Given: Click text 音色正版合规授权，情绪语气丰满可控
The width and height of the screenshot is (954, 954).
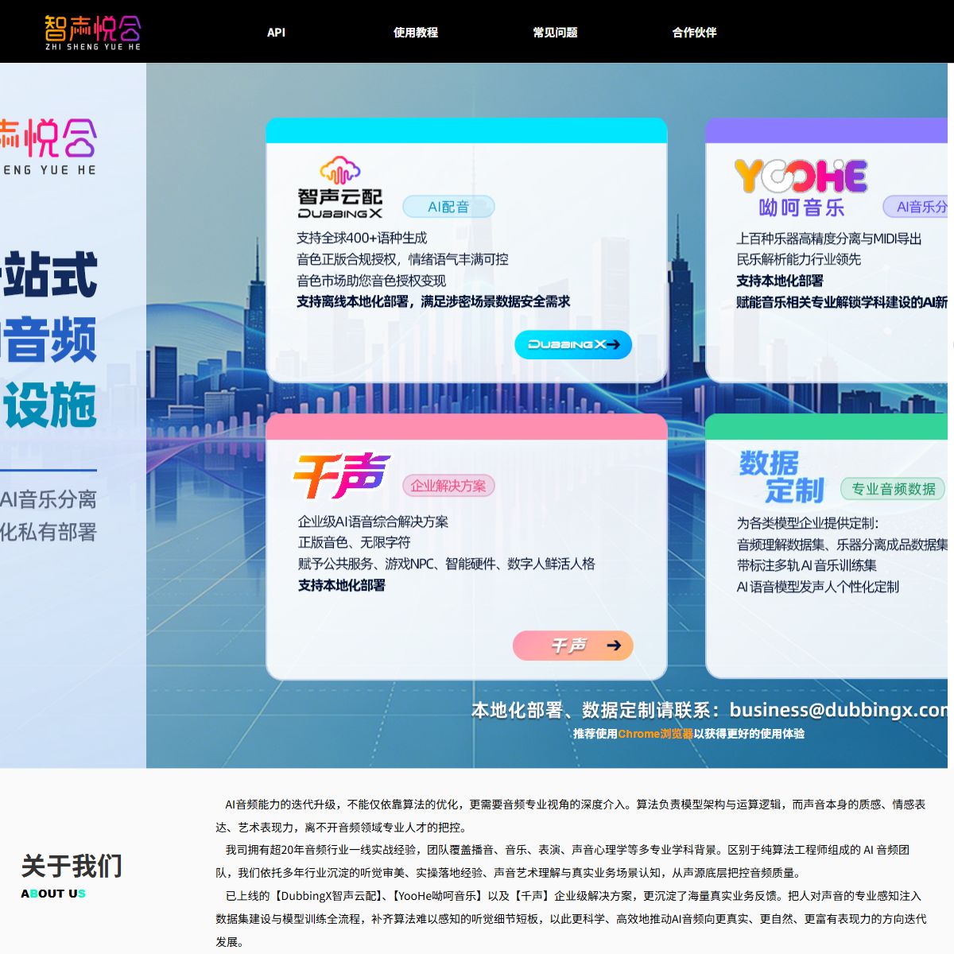Looking at the screenshot, I should coord(402,259).
